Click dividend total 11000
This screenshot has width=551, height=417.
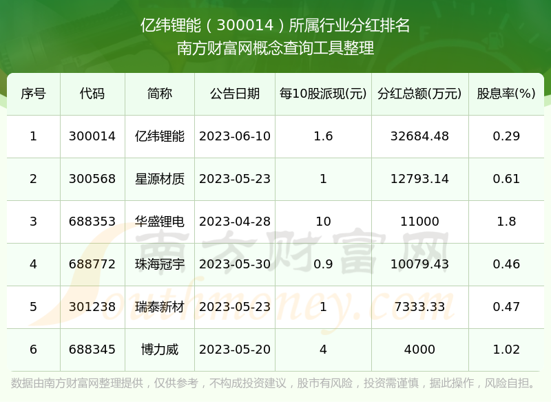pyautogui.click(x=419, y=222)
